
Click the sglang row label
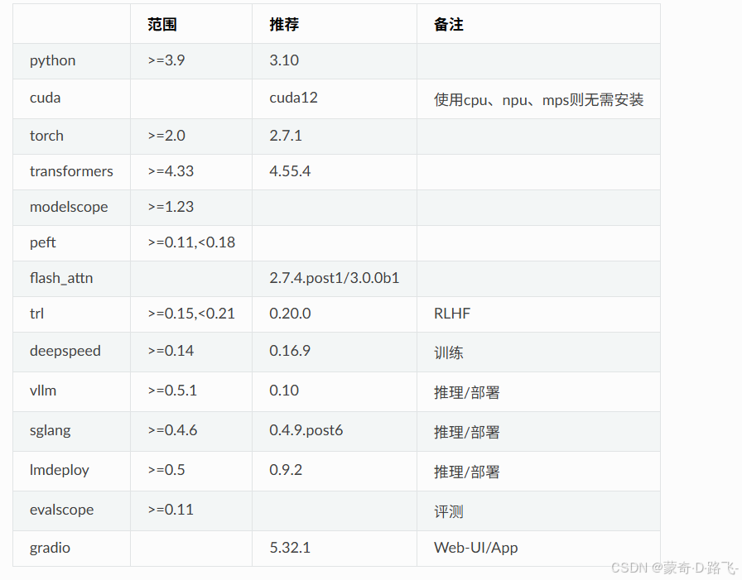(48, 431)
